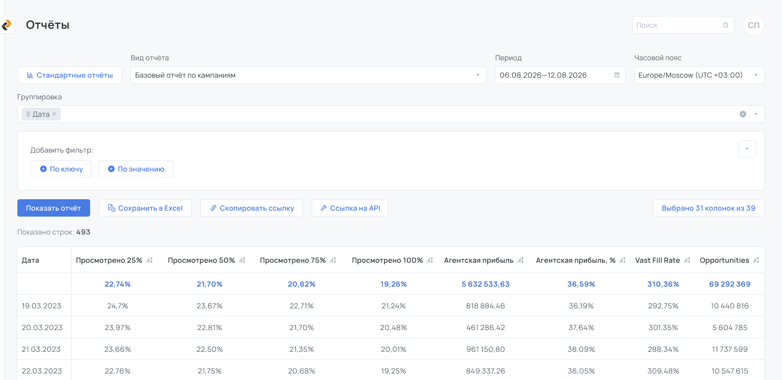Click cell value 818 884,46
The image size is (782, 380).
point(485,306)
